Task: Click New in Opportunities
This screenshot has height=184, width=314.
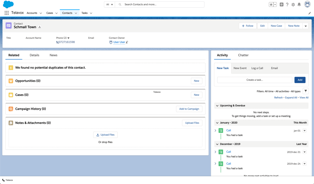Action: tap(197, 81)
